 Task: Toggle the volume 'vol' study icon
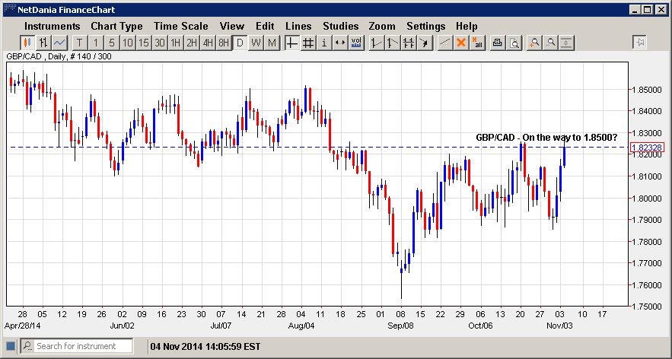coord(355,43)
